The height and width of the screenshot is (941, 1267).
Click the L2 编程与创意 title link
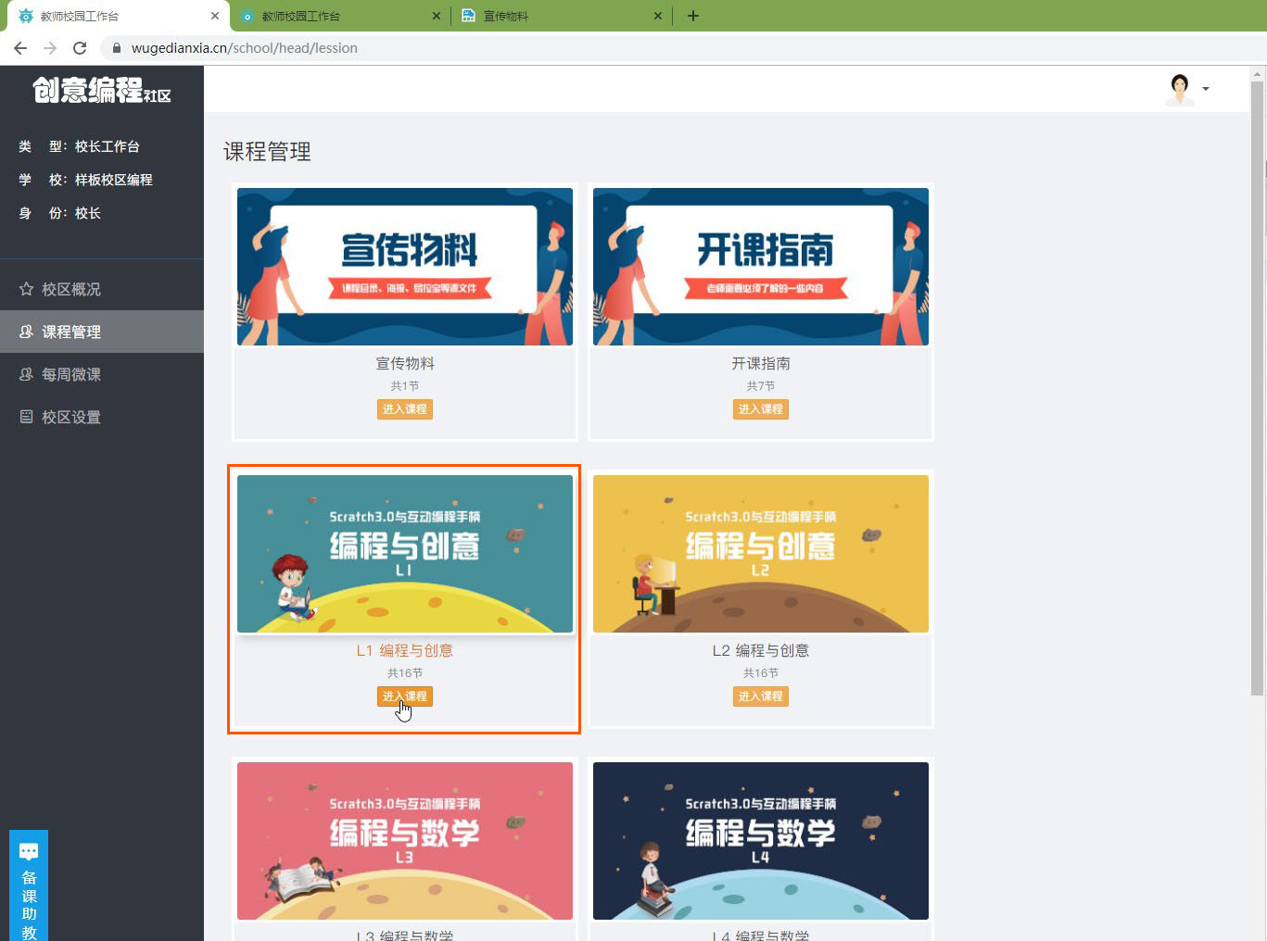point(761,651)
